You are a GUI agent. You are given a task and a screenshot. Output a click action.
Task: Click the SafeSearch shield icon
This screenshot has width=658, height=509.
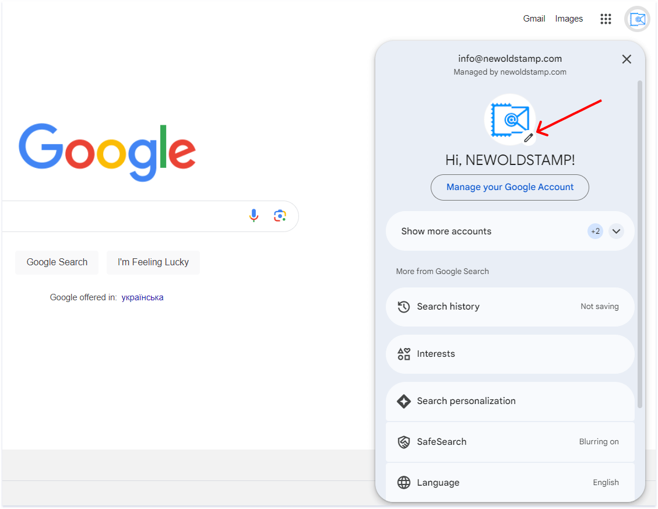[404, 442]
